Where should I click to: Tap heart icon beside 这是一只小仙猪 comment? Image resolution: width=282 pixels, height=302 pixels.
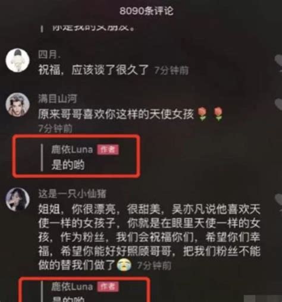pyautogui.click(x=278, y=202)
